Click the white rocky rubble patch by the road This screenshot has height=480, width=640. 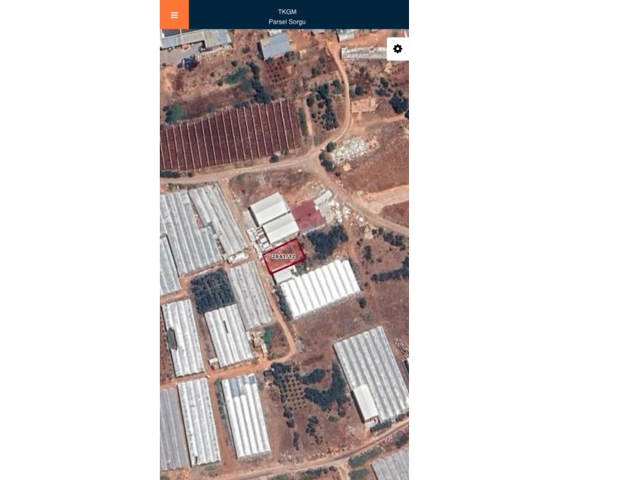coord(354,149)
